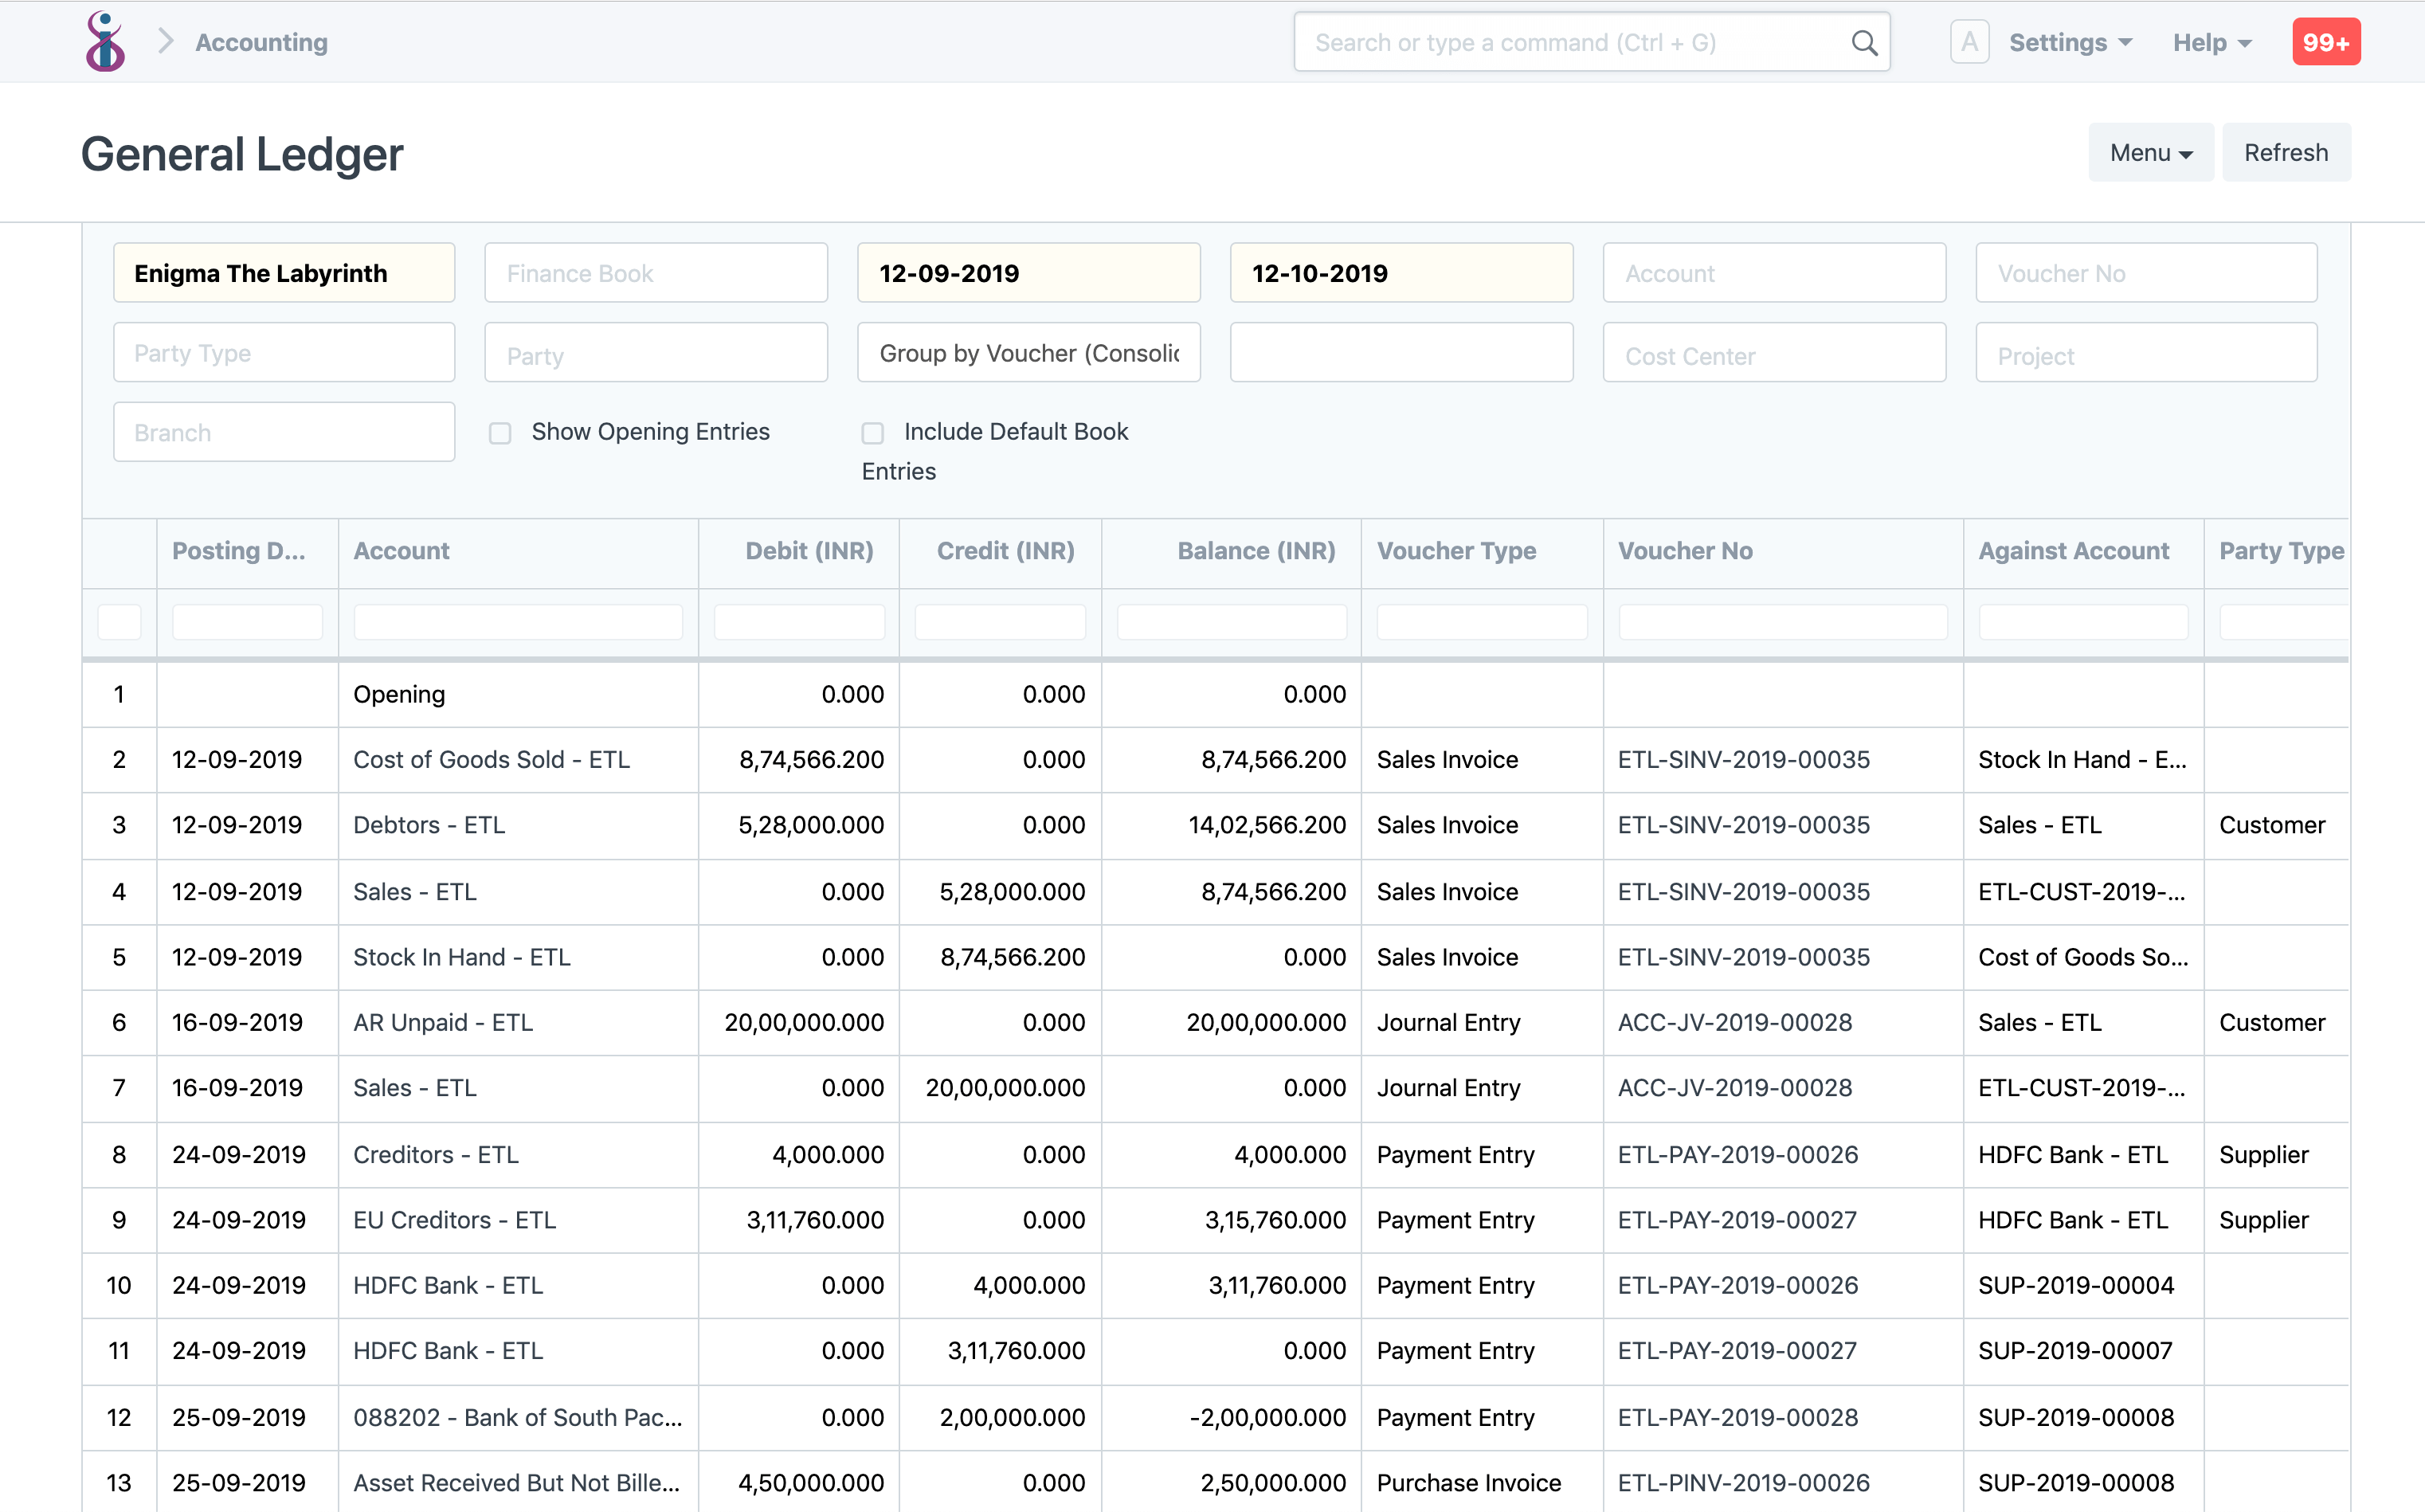Click the General Ledger page title
Image resolution: width=2425 pixels, height=1512 pixels.
242,153
